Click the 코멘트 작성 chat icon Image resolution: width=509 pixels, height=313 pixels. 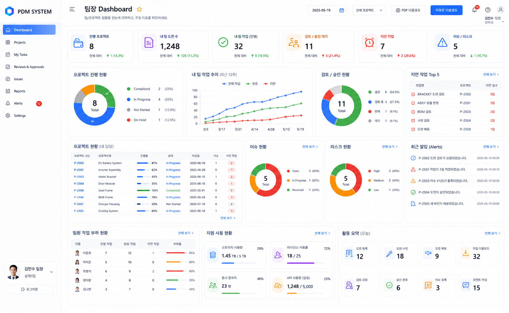click(466, 285)
